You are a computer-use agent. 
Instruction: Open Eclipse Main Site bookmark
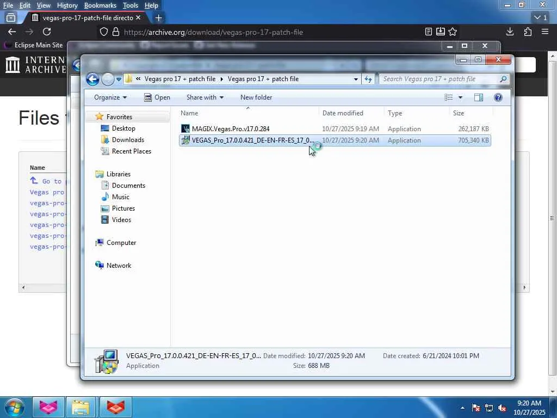(33, 45)
